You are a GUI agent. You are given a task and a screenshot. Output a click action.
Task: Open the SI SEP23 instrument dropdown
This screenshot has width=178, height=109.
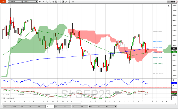click(15, 1)
